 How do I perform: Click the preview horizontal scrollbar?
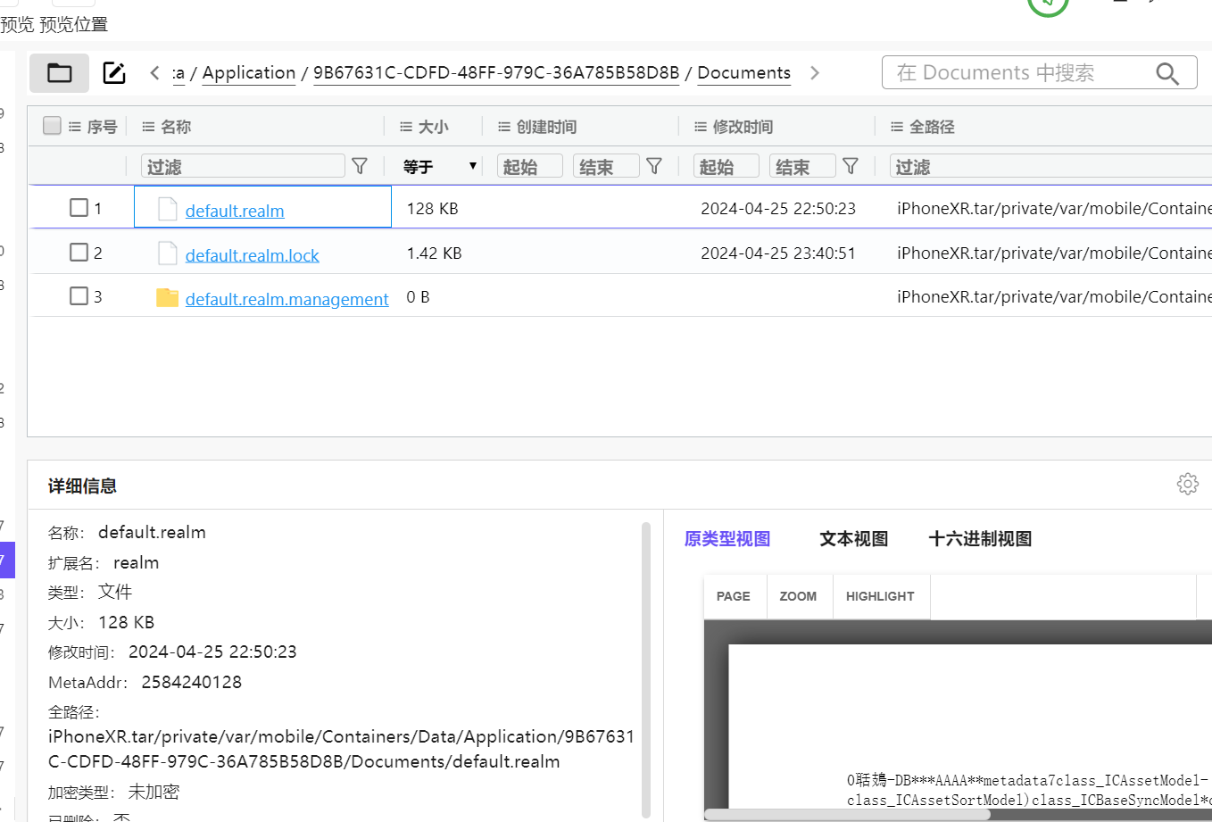coord(847,814)
